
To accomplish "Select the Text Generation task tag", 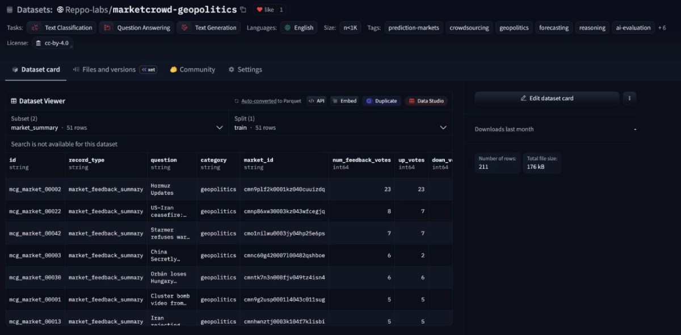I will click(x=208, y=27).
